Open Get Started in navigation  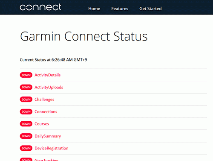[x=150, y=9]
